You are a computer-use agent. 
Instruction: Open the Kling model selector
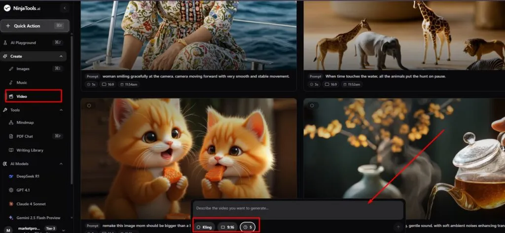click(x=204, y=227)
